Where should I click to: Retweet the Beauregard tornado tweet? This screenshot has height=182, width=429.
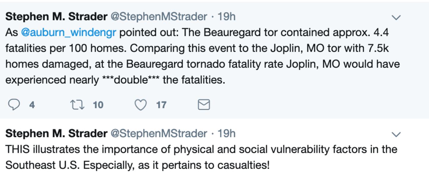[x=77, y=105]
